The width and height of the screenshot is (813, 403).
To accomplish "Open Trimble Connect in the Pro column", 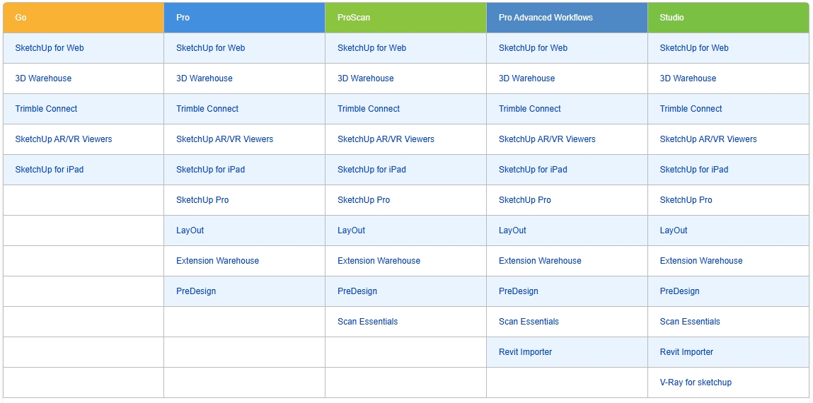I will tap(207, 109).
